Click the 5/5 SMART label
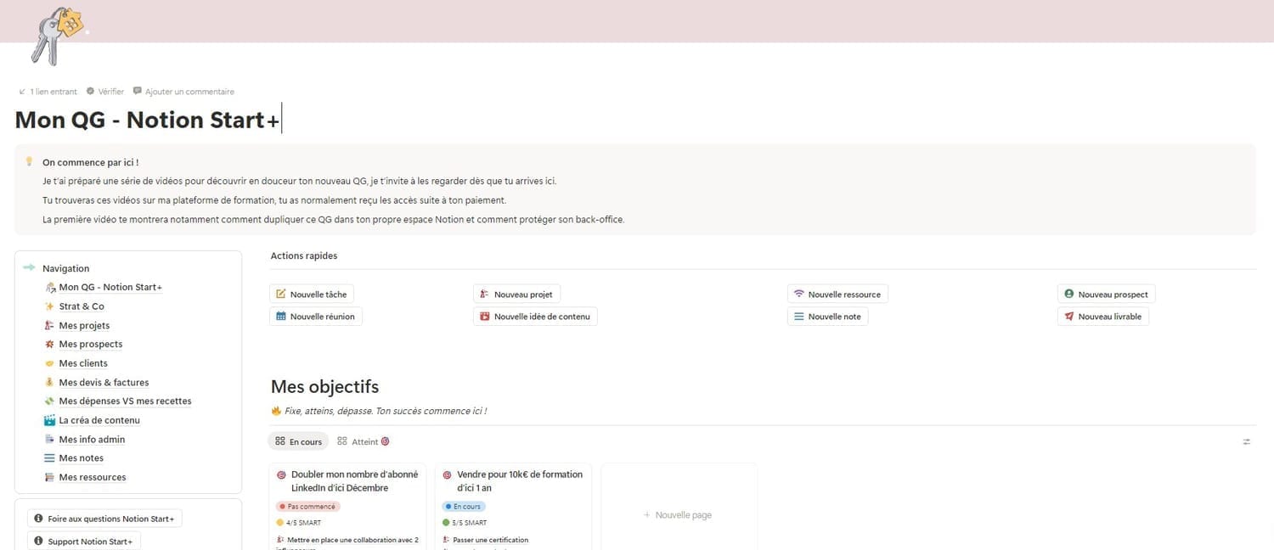Viewport: 1274px width, 550px height. click(x=469, y=523)
